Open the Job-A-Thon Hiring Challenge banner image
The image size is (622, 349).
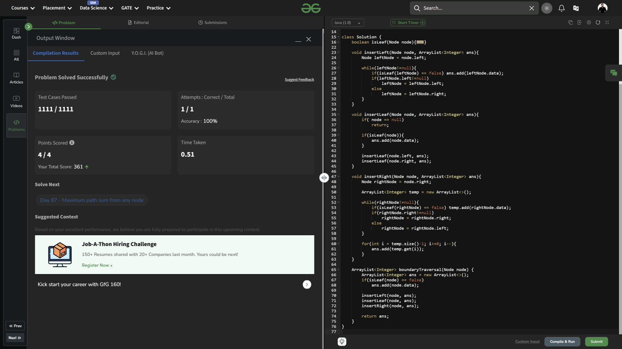pos(60,254)
